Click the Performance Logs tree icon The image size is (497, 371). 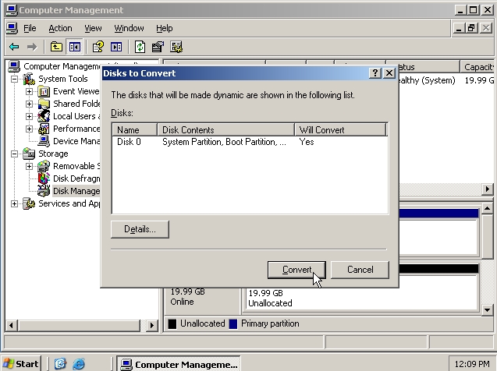coord(44,129)
